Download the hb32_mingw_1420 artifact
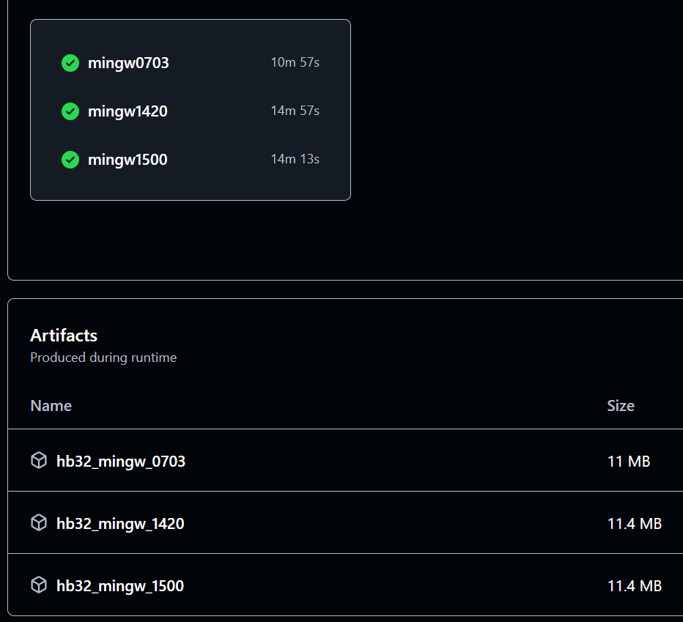This screenshot has width=683, height=622. (120, 524)
